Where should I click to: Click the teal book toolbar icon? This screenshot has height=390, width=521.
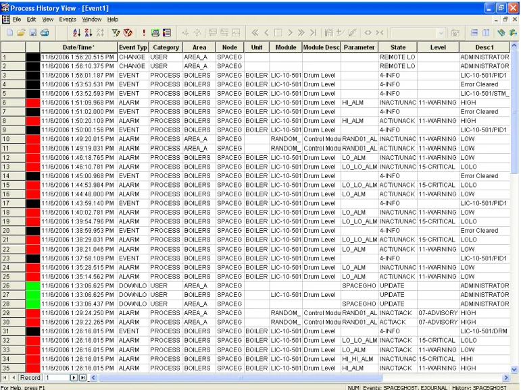pos(501,32)
